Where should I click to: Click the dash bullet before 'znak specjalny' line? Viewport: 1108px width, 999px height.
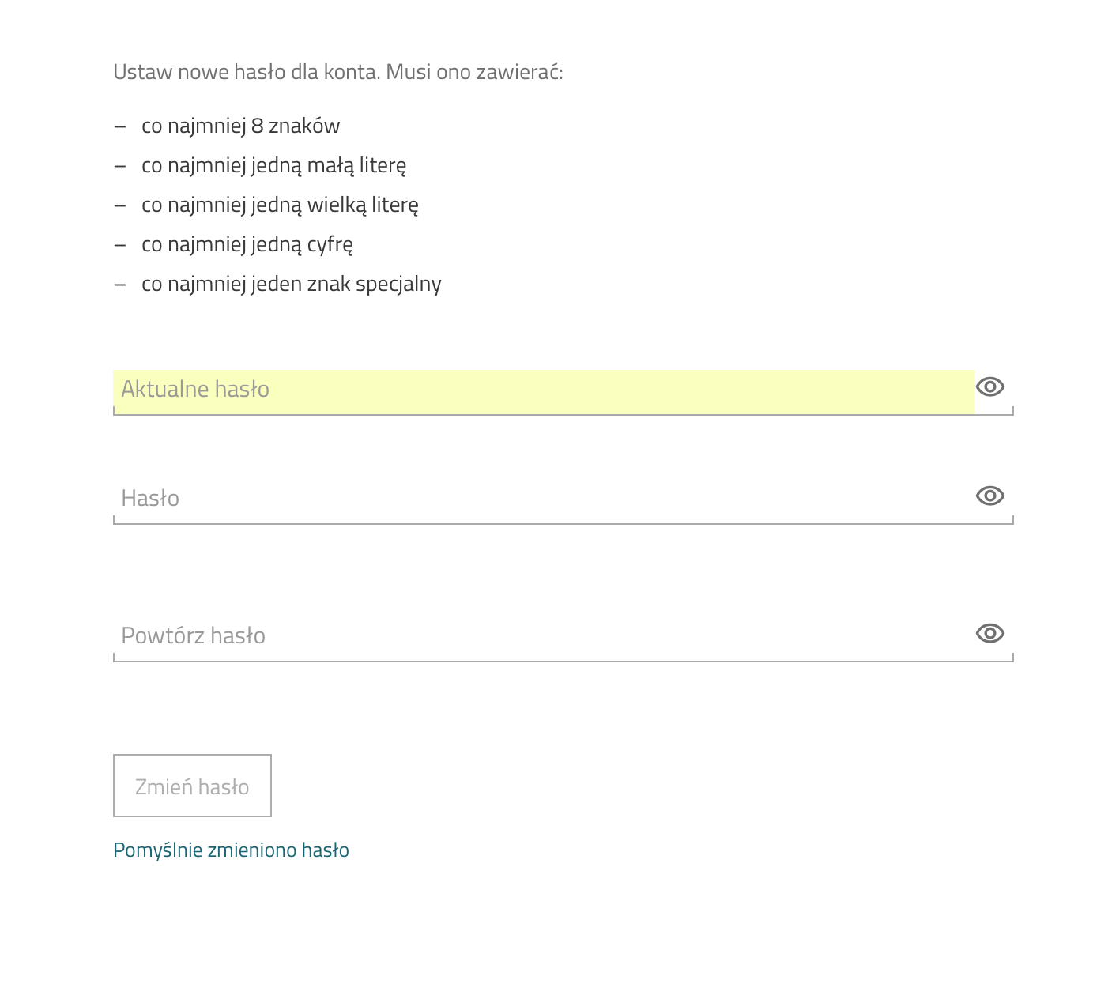coord(120,285)
